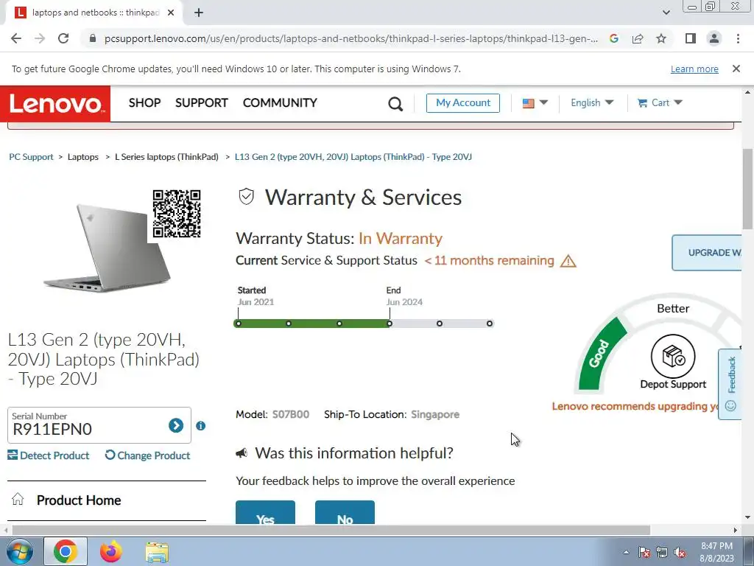Screen dimensions: 754x566
Task: Click the muted volume tray icon
Action: (680, 553)
